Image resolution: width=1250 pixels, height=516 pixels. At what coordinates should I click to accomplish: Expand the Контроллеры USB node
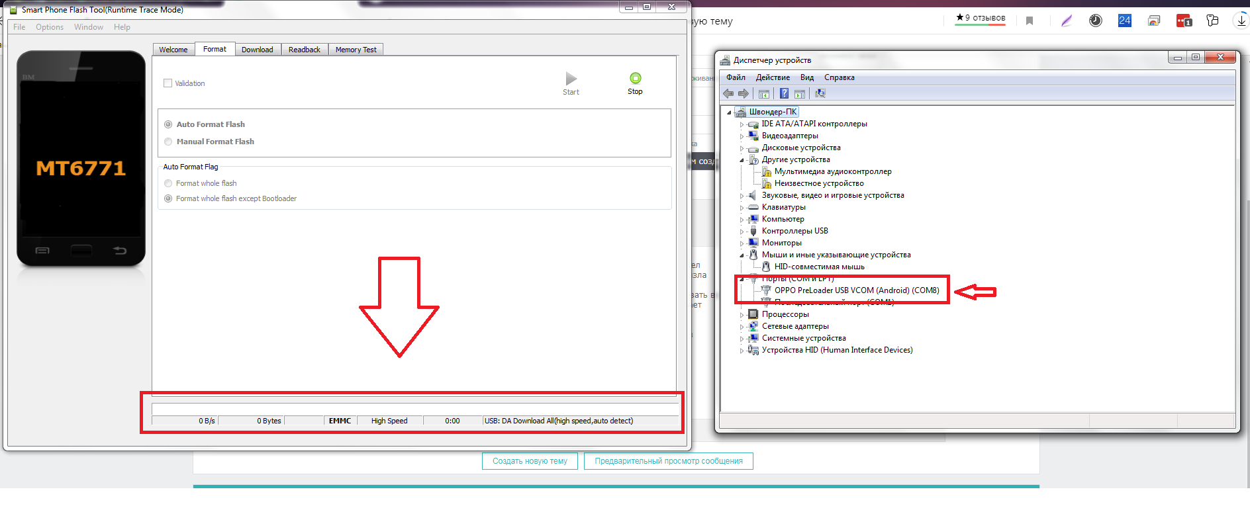[742, 232]
